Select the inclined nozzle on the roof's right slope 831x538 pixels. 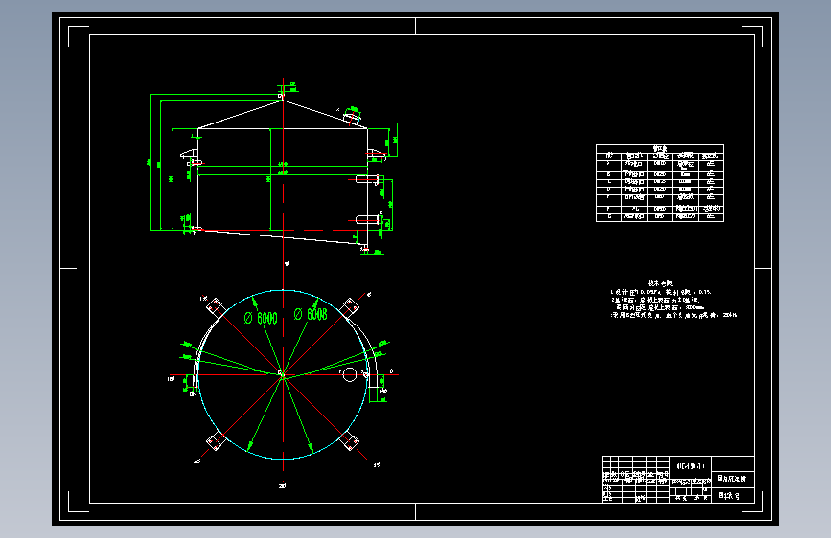(x=352, y=117)
